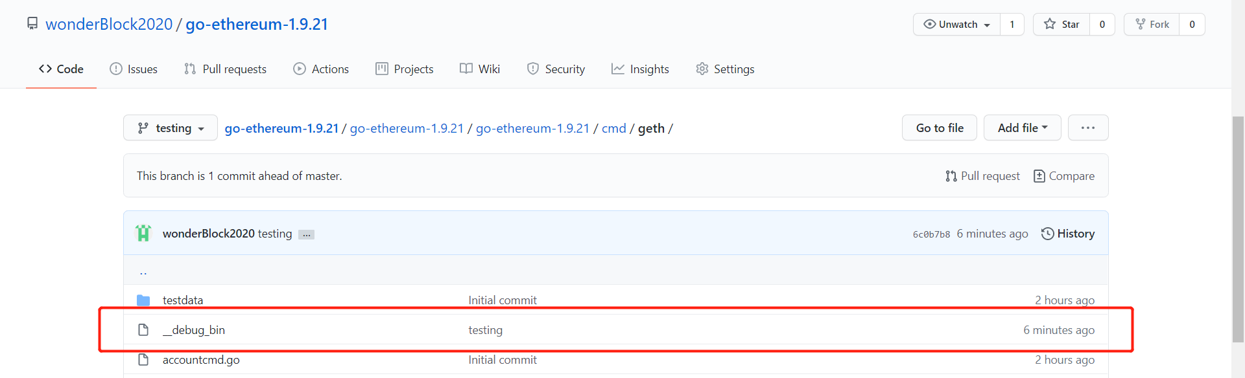Click the watchers count 1
Screen dimensions: 1245x378
tap(1012, 25)
